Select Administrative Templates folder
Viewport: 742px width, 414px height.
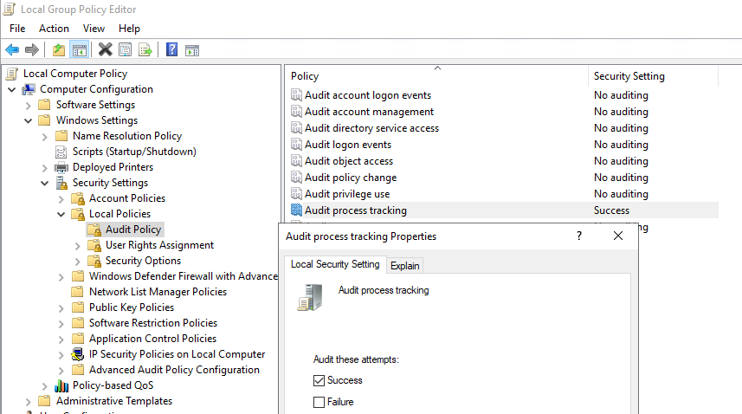(114, 401)
